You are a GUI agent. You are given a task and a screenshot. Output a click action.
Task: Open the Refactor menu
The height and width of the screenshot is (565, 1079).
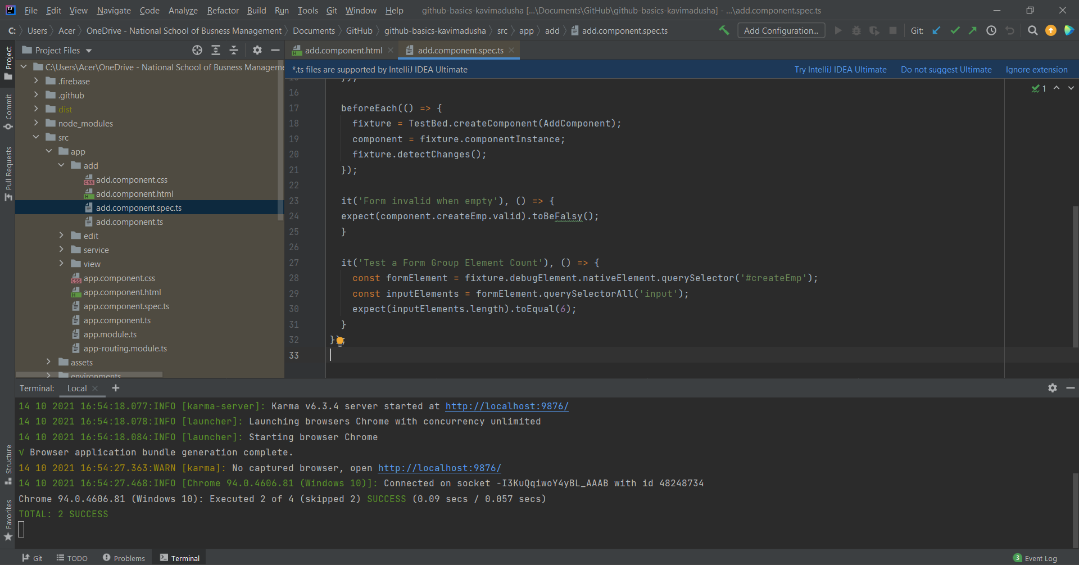[x=223, y=10]
